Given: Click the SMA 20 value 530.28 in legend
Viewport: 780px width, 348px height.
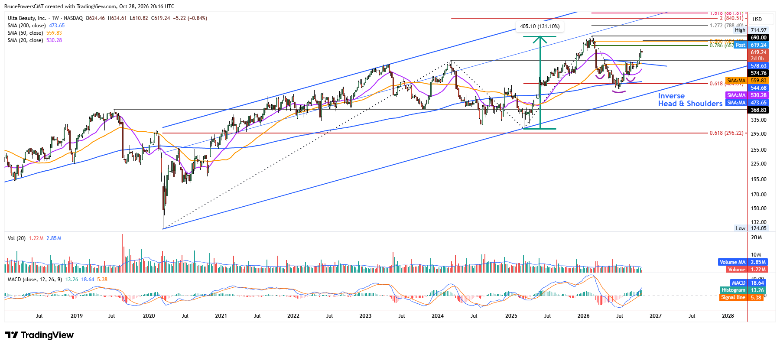Looking at the screenshot, I should pyautogui.click(x=54, y=40).
